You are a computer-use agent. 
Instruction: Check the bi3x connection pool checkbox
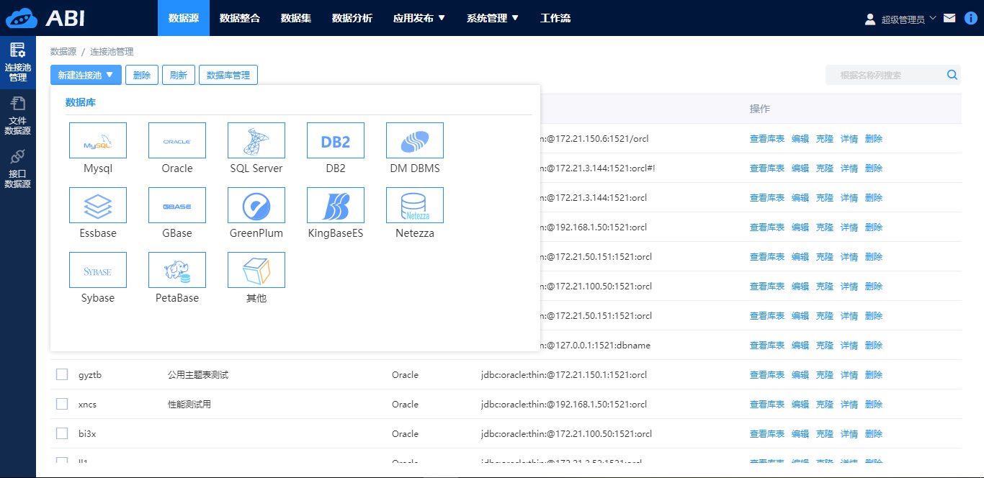[61, 433]
